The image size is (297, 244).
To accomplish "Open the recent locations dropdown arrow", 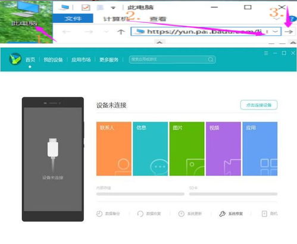I will pos(107,32).
